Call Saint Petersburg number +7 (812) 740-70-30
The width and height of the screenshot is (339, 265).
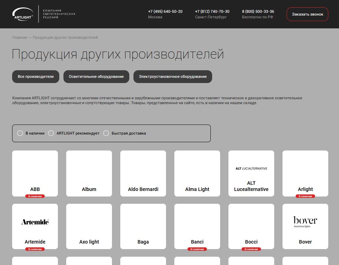[212, 11]
